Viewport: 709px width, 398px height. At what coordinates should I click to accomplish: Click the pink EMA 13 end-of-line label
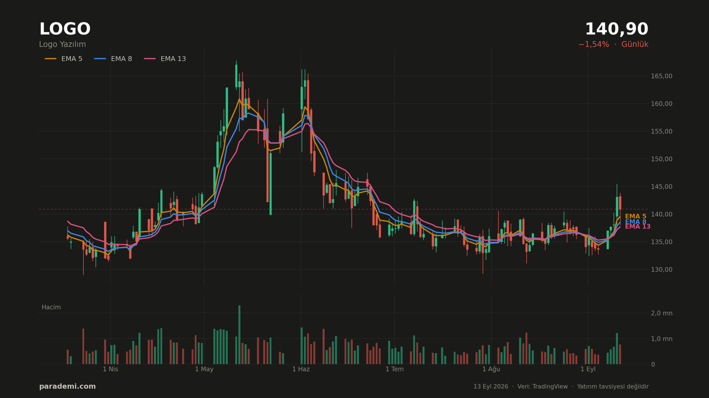(638, 227)
